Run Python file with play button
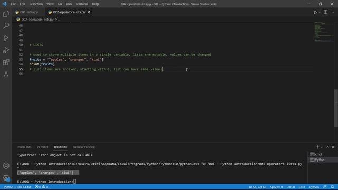The width and height of the screenshot is (338, 190). pyautogui.click(x=315, y=12)
